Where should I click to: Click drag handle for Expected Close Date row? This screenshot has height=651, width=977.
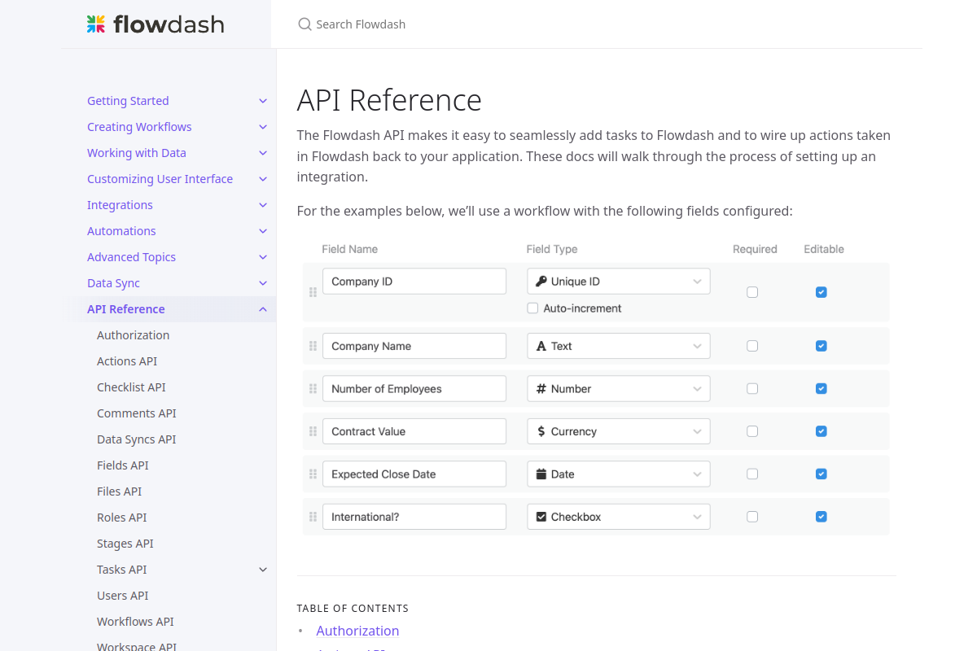(313, 474)
